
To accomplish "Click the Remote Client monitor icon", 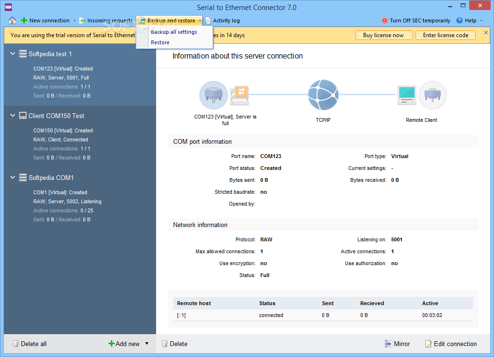I will (x=407, y=95).
